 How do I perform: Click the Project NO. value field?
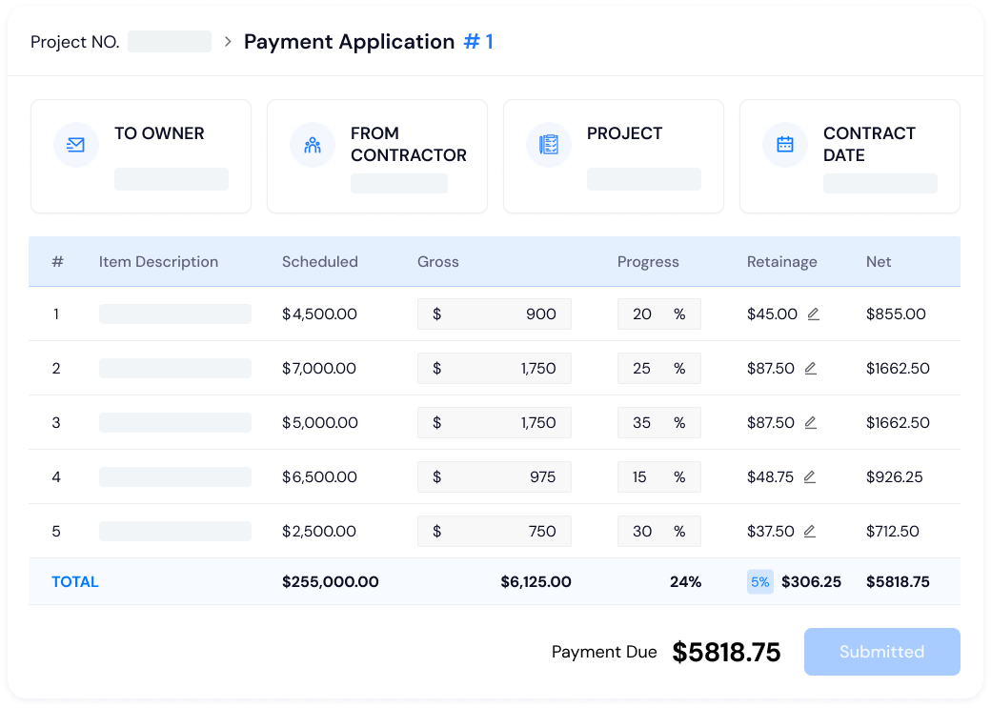170,41
